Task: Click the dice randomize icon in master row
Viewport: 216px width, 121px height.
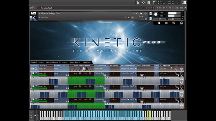Action: [x=182, y=69]
